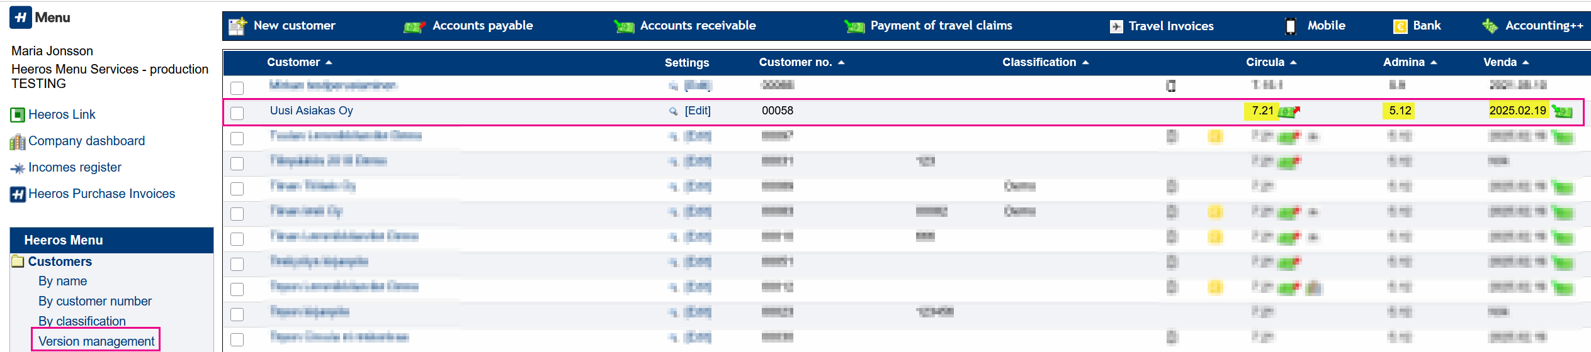Select the first customer row checkbox
The image size is (1591, 352).
pyautogui.click(x=237, y=88)
